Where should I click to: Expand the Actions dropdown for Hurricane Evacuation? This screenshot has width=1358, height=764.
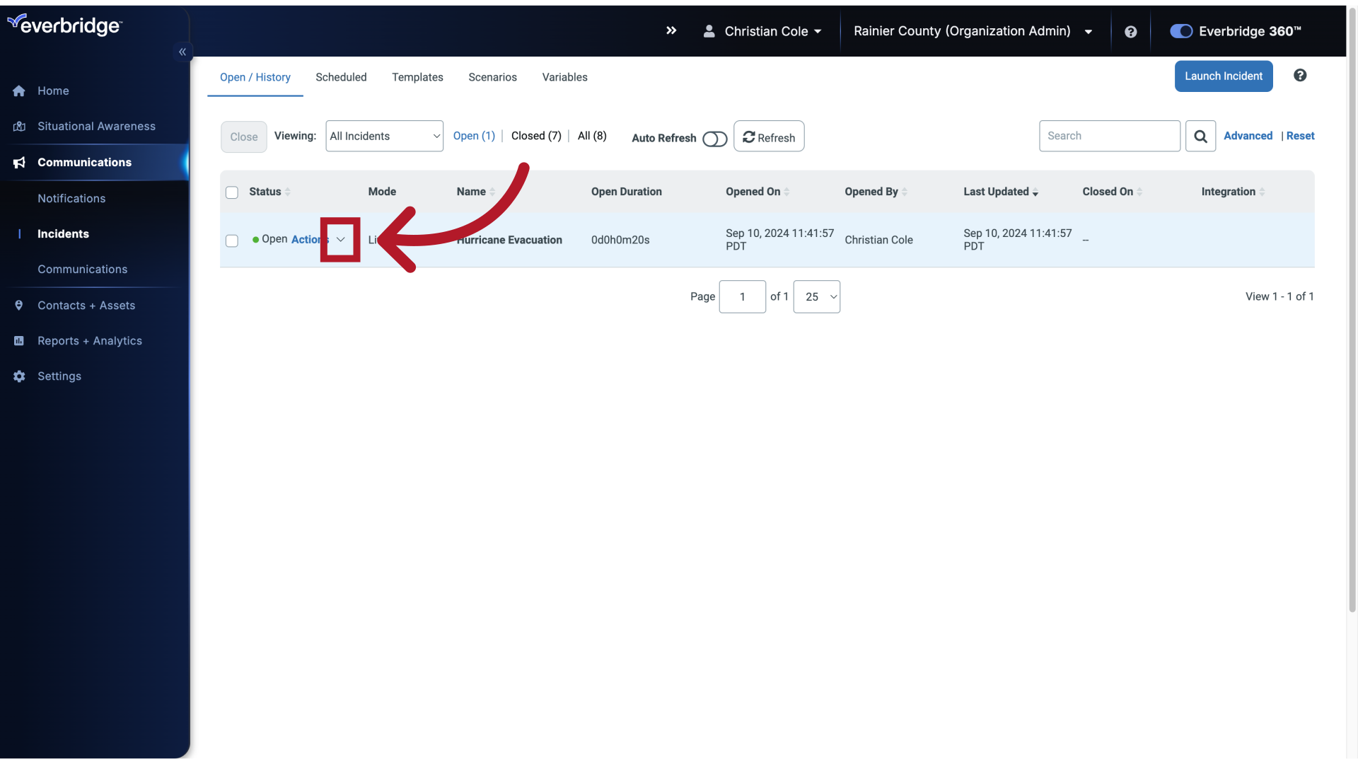click(x=340, y=240)
